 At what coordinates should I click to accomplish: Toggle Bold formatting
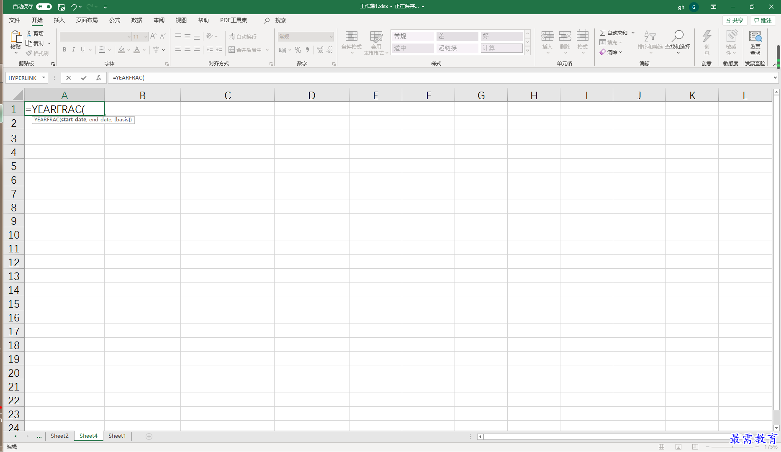(x=64, y=50)
